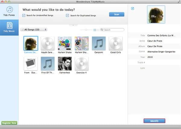Switch to list view icon
This screenshot has height=129, width=181.
(98, 30)
